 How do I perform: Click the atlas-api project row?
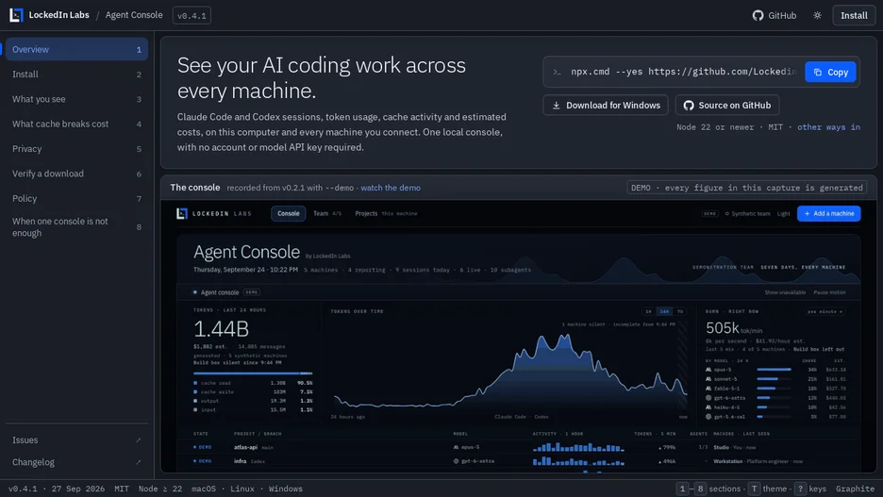(x=518, y=447)
